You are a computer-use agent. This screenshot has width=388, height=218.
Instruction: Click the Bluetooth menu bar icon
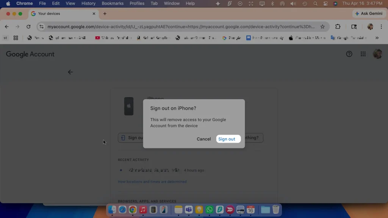coord(272,3)
